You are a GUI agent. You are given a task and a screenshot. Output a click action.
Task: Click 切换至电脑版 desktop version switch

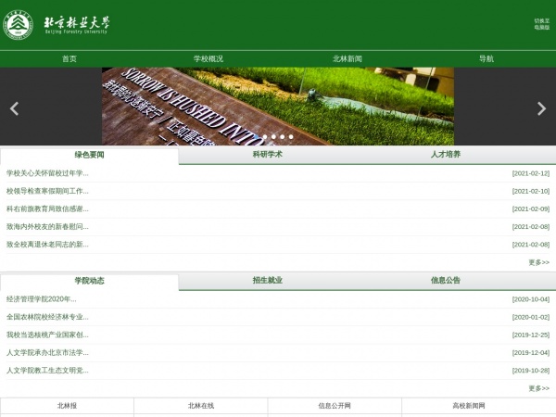click(541, 24)
